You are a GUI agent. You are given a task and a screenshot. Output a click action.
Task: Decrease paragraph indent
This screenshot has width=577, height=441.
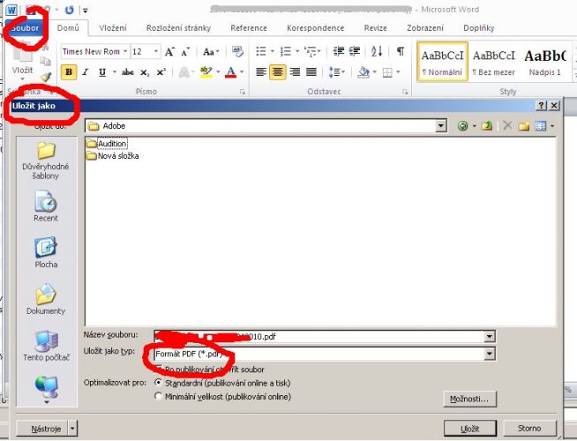coord(338,51)
